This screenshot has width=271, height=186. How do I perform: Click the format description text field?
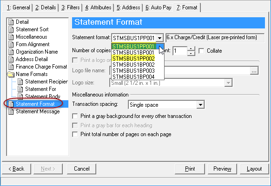[x=215, y=38]
